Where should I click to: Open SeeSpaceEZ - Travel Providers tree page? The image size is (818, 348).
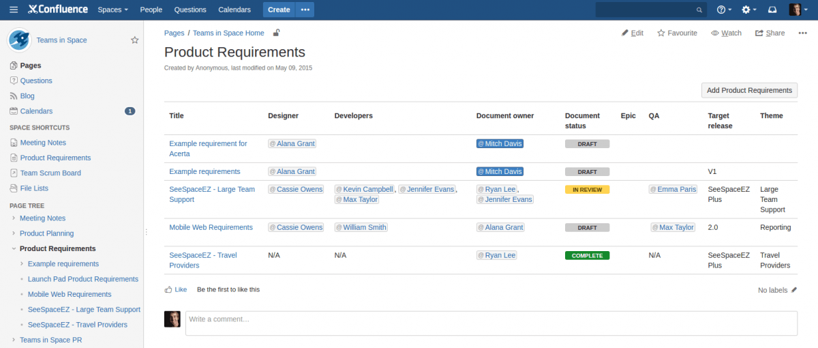[78, 325]
